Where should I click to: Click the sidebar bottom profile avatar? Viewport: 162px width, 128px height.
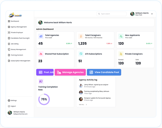pos(10,113)
